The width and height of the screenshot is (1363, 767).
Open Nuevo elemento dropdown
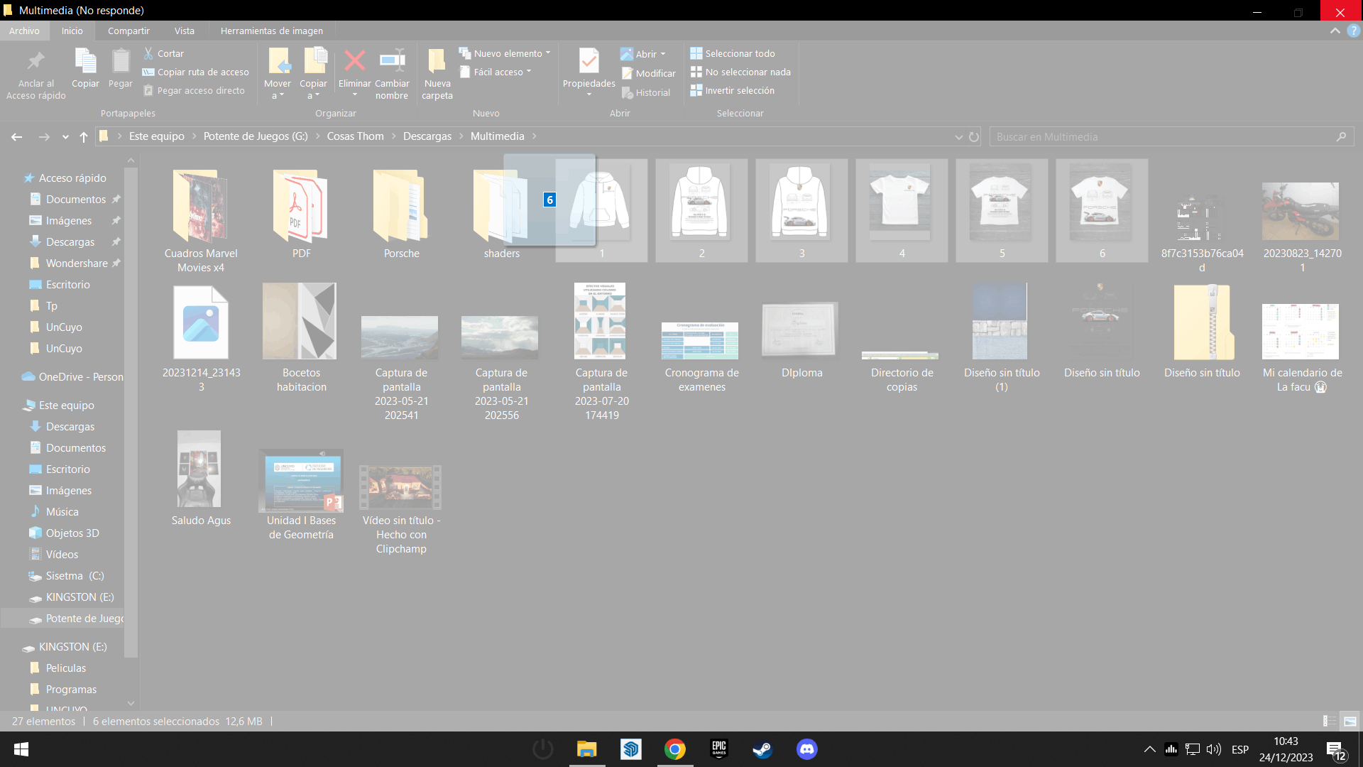[505, 53]
